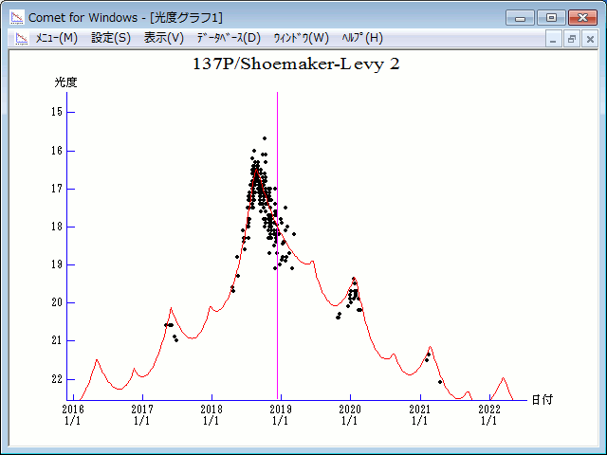Viewport: 607px width, 455px height.
Task: Close the Comet for Windows application
Action: 582,17
